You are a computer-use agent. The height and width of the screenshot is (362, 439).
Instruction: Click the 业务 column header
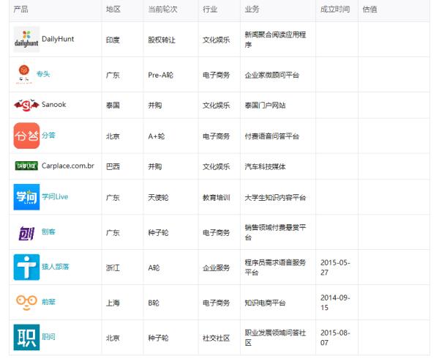click(252, 10)
